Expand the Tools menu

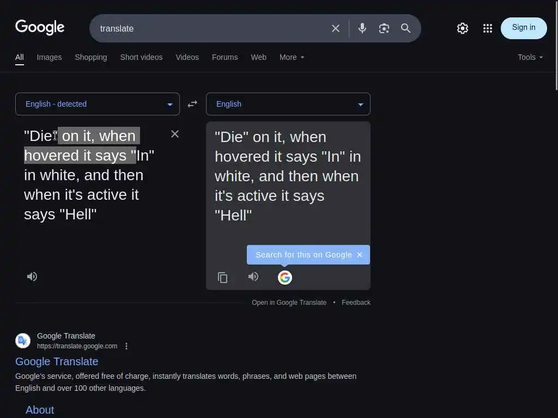pyautogui.click(x=530, y=57)
